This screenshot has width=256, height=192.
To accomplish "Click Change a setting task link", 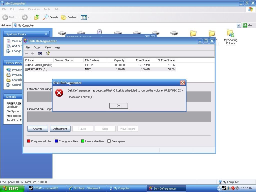I will [x=17, y=51].
